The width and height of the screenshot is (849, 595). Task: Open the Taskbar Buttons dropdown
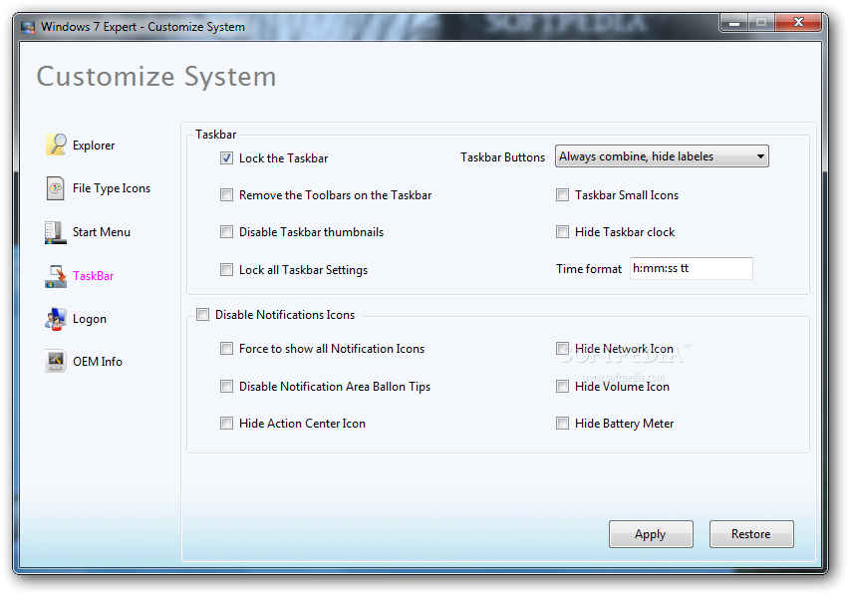(662, 156)
